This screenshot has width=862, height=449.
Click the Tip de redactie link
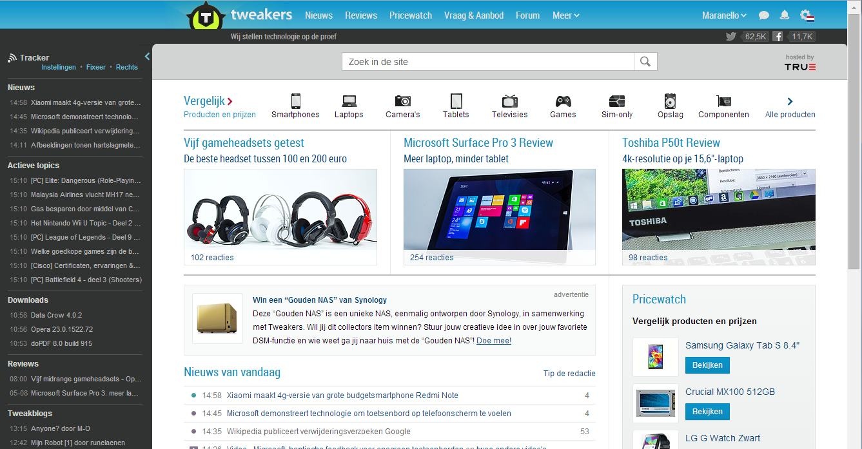tap(569, 374)
